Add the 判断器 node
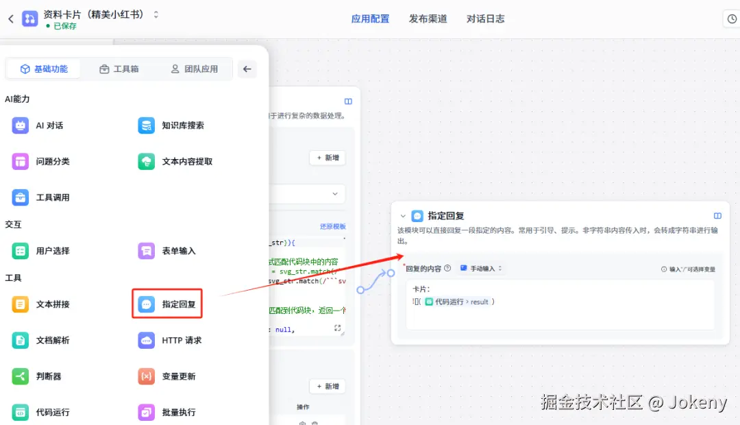The width and height of the screenshot is (740, 425). [x=36, y=376]
